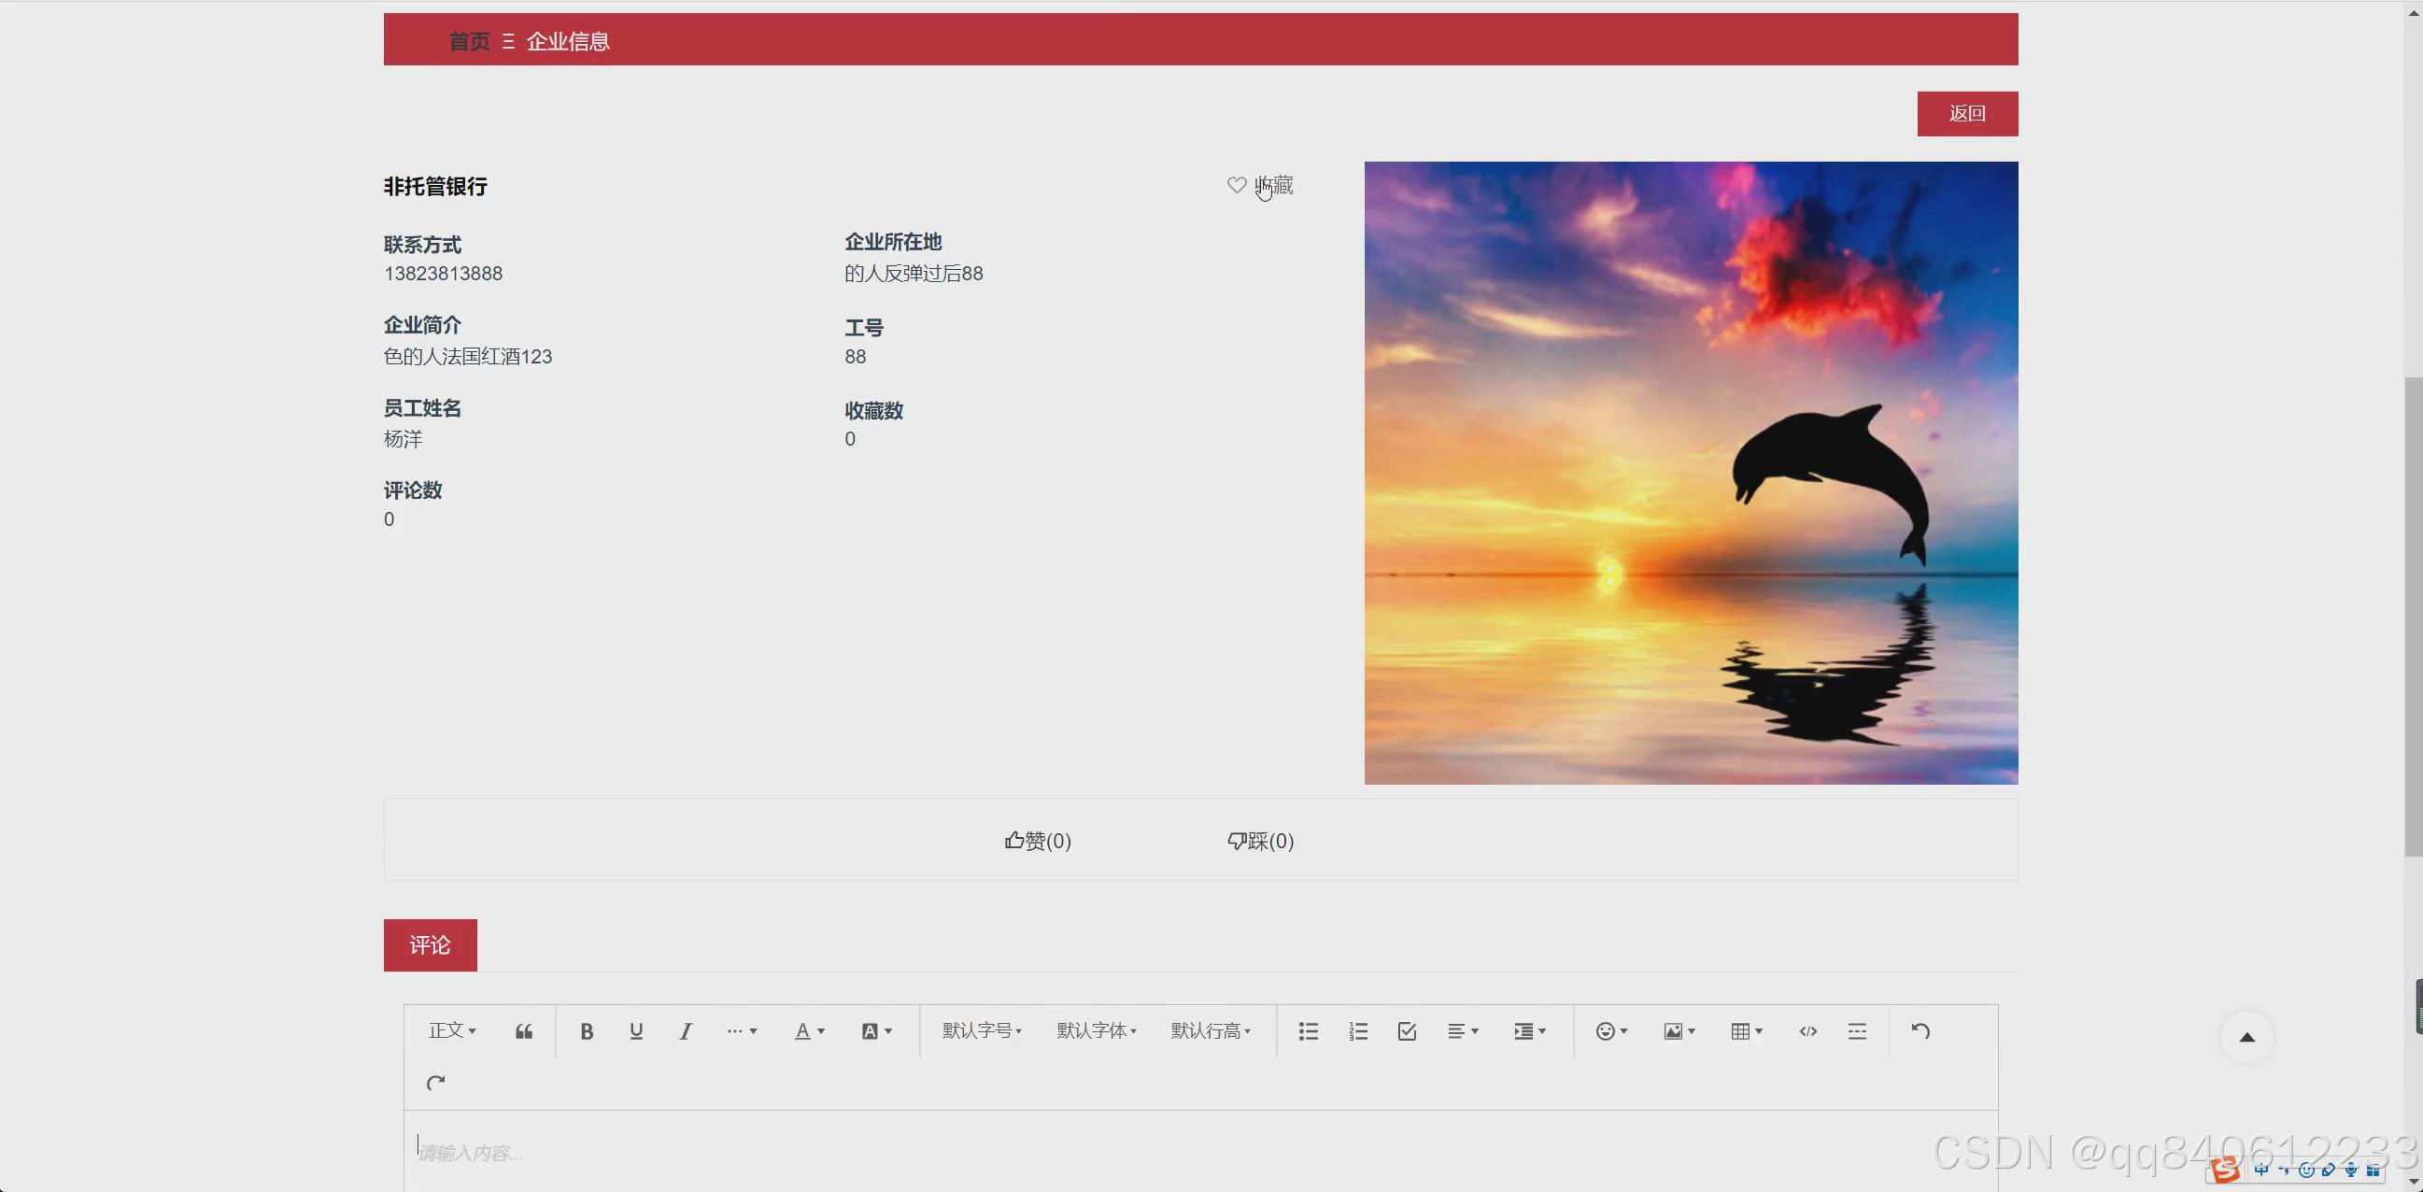This screenshot has width=2423, height=1192.
Task: Toggle underline text formatting
Action: pyautogui.click(x=636, y=1030)
